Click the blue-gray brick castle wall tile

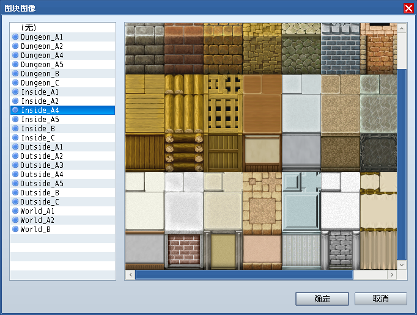[x=341, y=49]
